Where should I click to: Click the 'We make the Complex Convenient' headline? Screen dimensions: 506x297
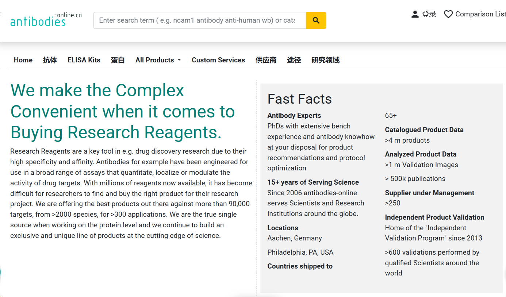pos(122,111)
